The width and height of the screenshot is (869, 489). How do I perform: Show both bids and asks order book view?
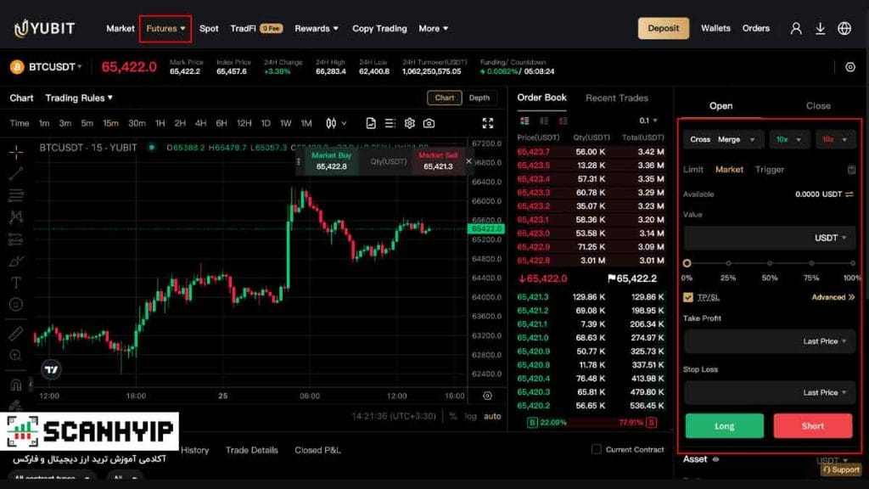tap(524, 121)
